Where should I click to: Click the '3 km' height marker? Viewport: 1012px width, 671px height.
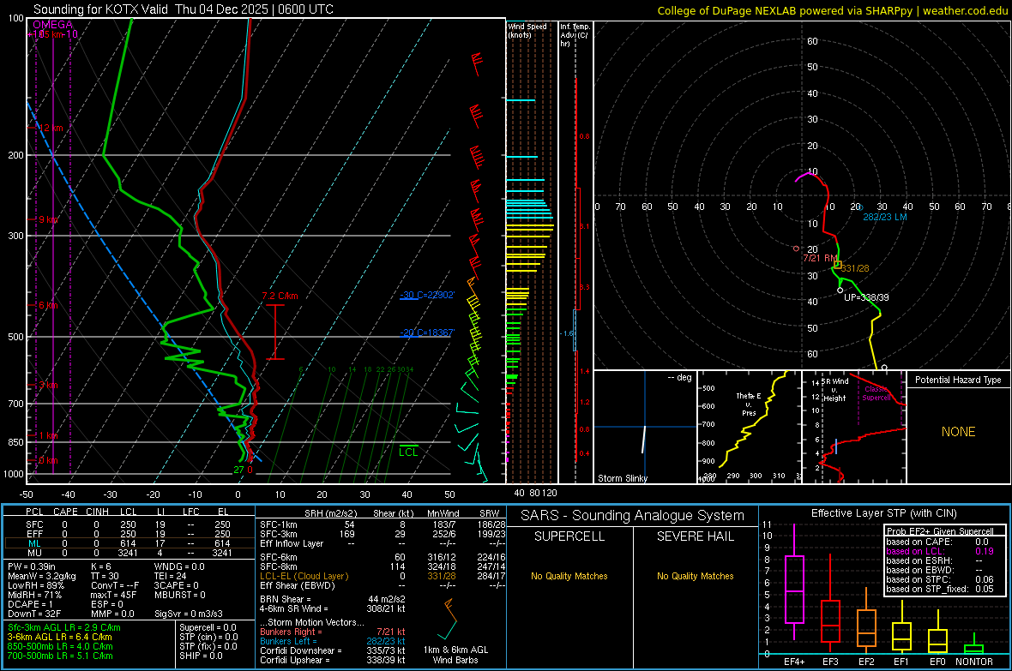coord(48,385)
